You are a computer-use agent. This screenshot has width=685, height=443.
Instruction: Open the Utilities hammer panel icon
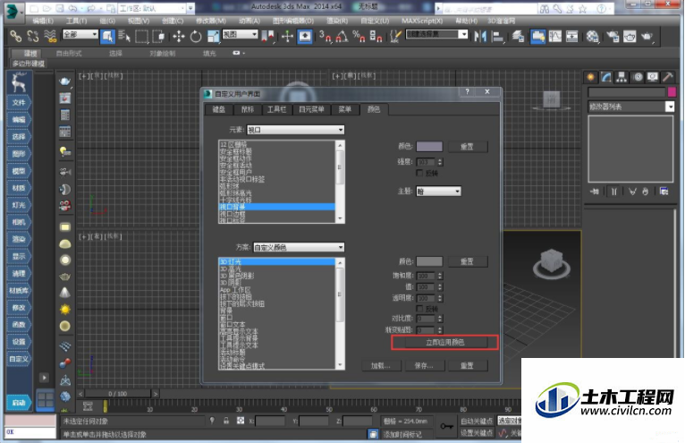[667, 77]
